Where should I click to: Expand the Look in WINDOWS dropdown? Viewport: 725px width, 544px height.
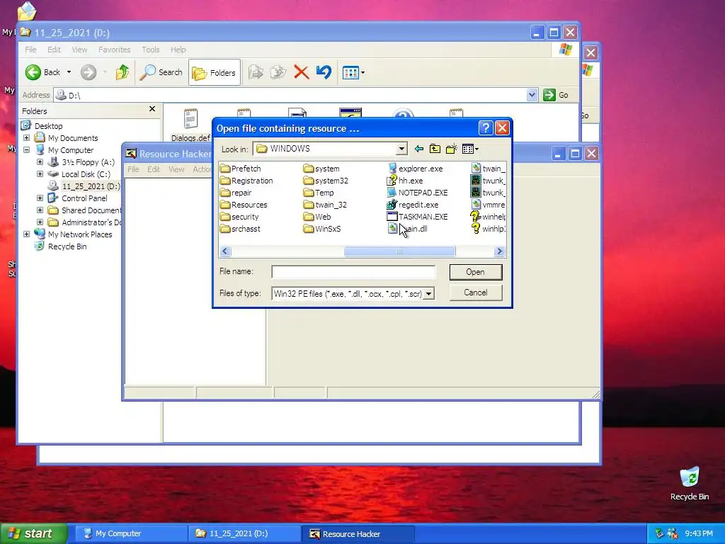click(x=401, y=149)
